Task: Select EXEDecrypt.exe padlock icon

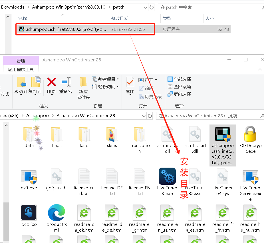Action: pyautogui.click(x=250, y=134)
